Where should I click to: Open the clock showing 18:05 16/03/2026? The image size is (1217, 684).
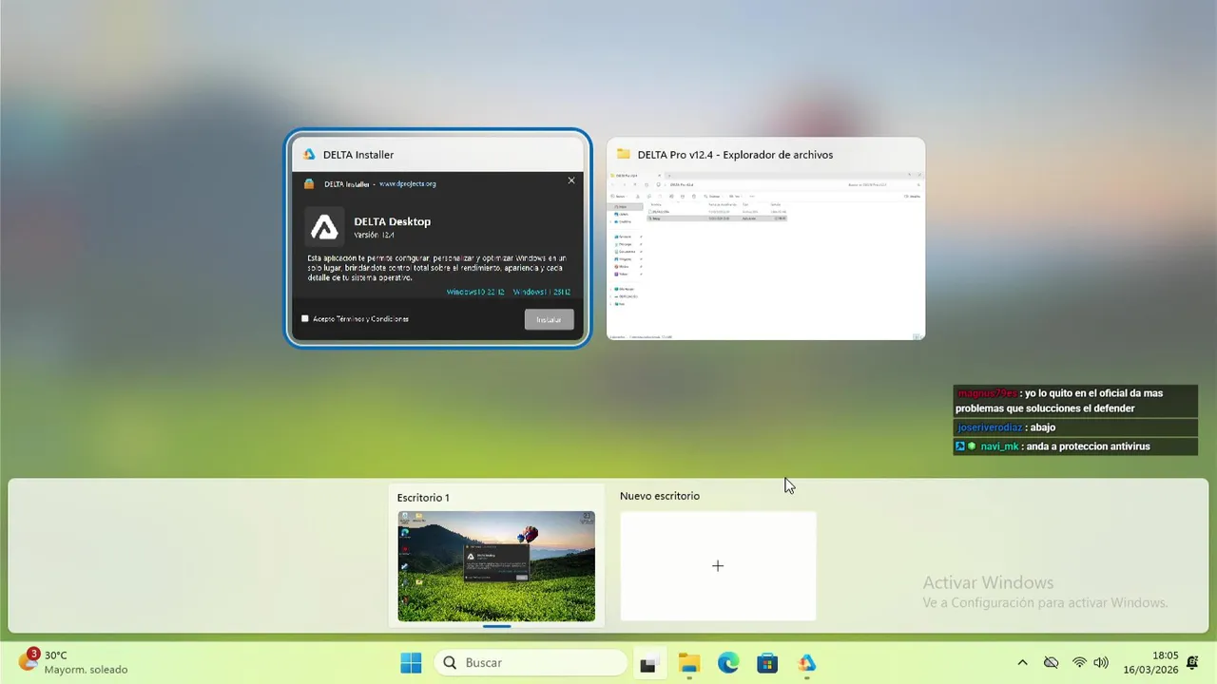(x=1150, y=663)
